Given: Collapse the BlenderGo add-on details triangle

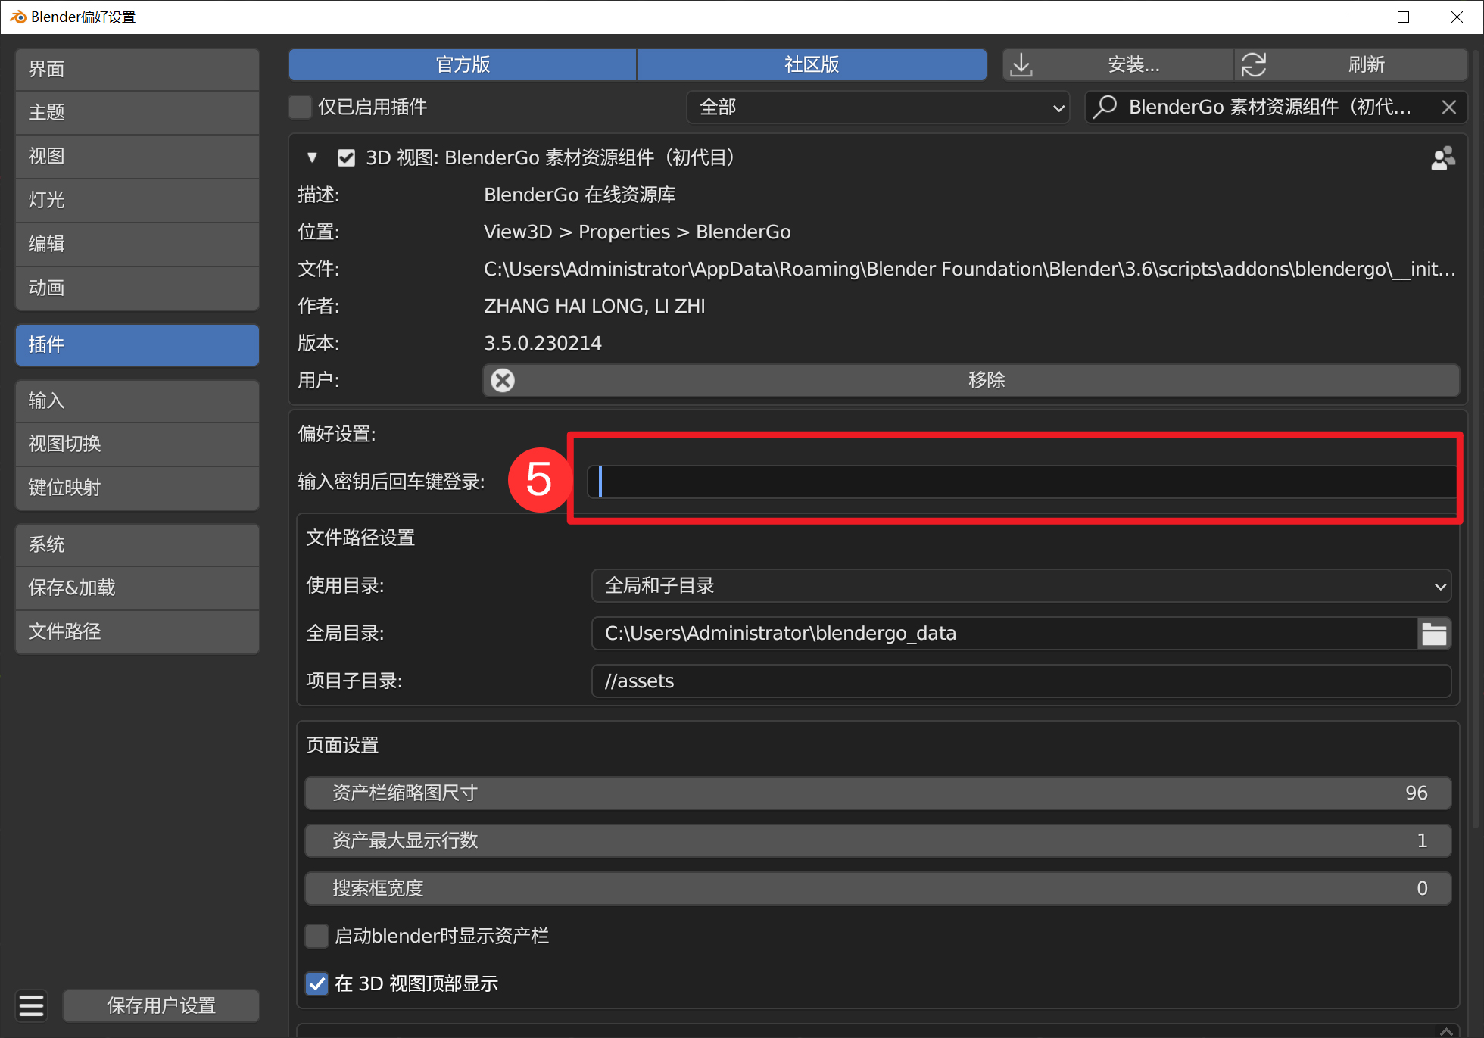Looking at the screenshot, I should [312, 157].
